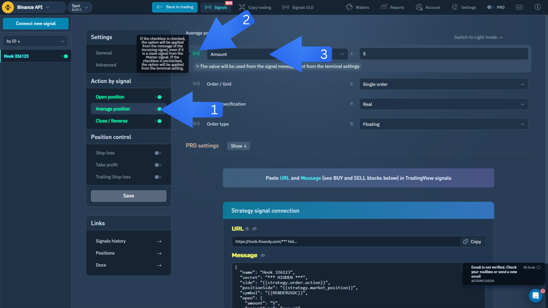Click the help icon next to URL
The width and height of the screenshot is (548, 308).
[x=247, y=229]
